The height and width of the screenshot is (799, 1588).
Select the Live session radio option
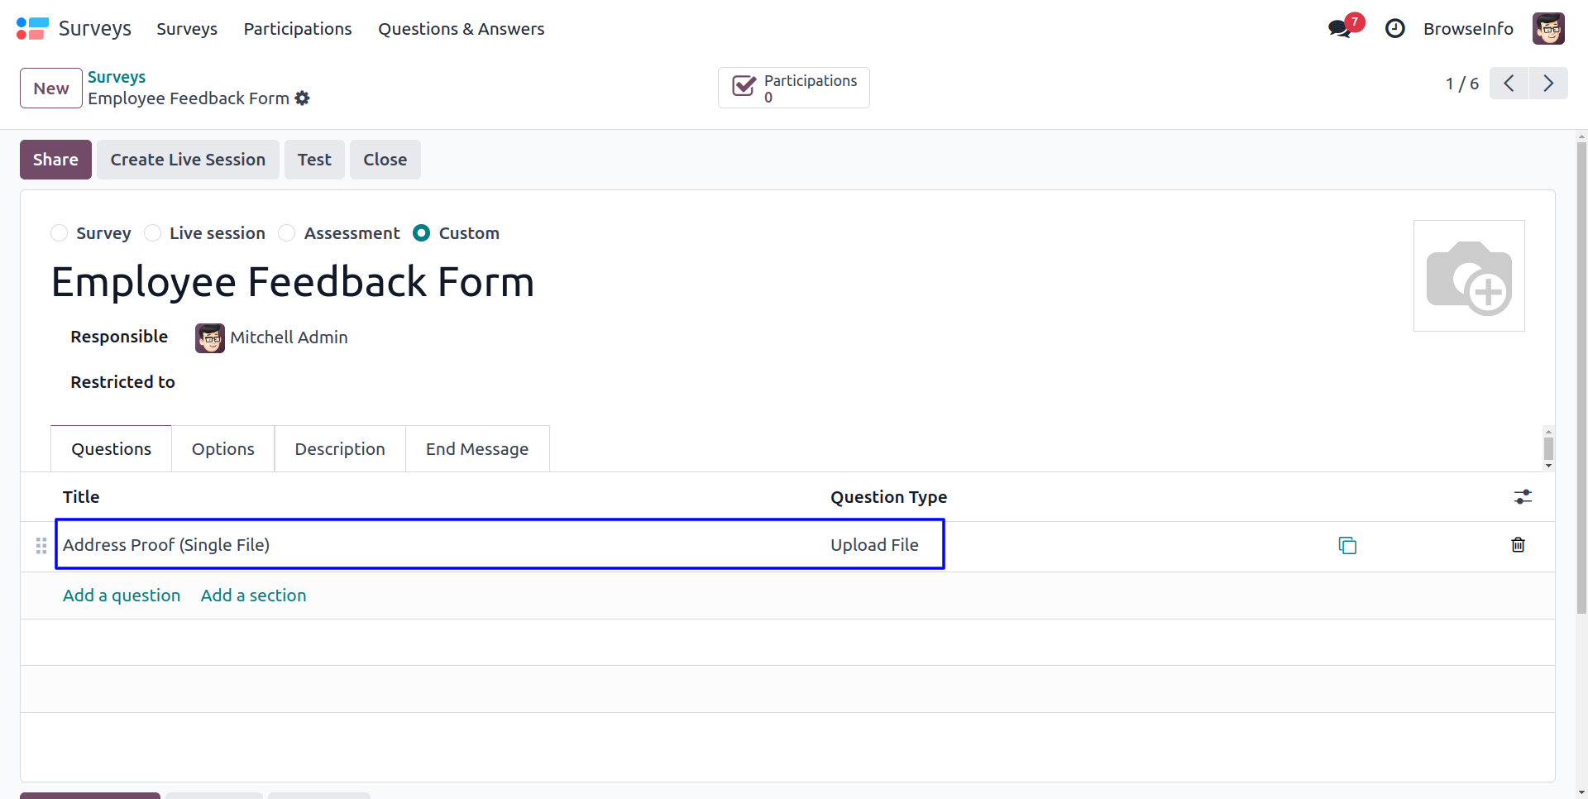tap(153, 233)
